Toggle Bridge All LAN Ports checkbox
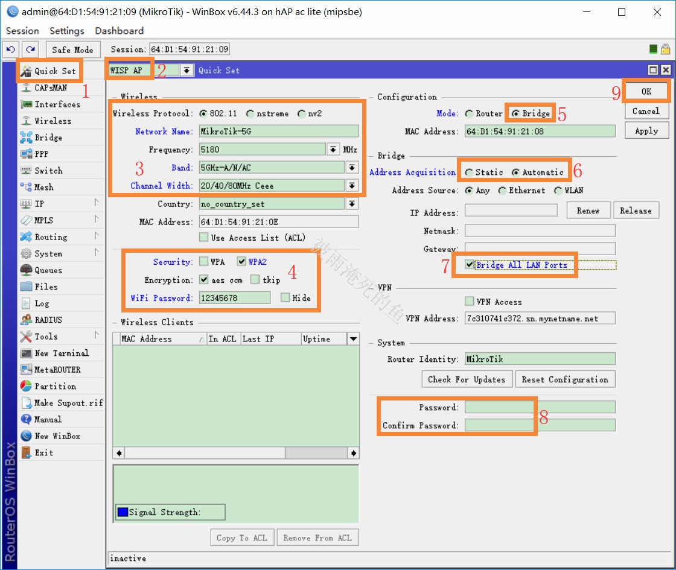This screenshot has width=676, height=570. (x=469, y=265)
